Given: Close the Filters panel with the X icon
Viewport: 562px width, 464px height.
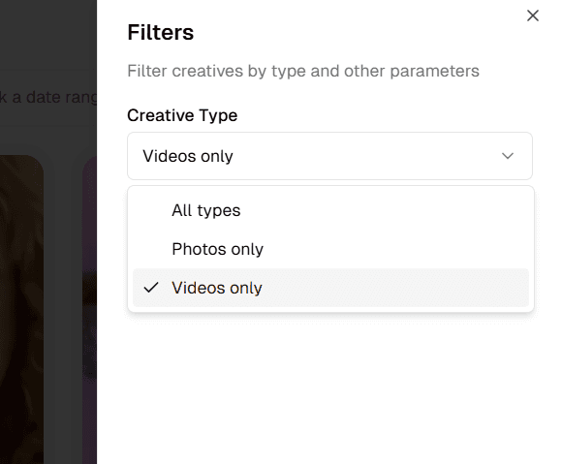Looking at the screenshot, I should (533, 15).
